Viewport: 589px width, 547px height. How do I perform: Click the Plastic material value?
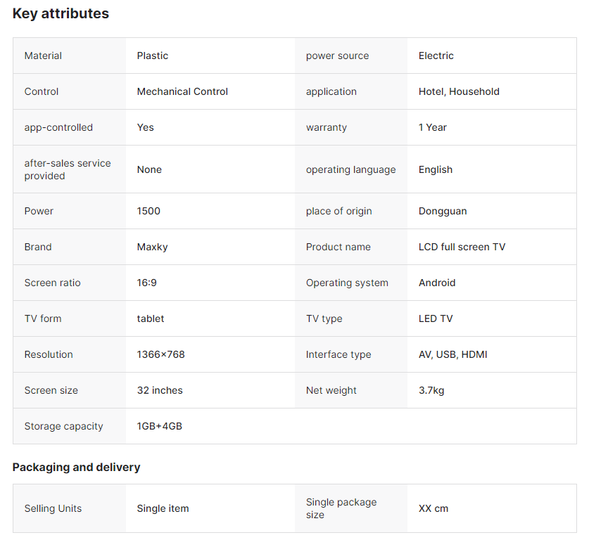(153, 56)
